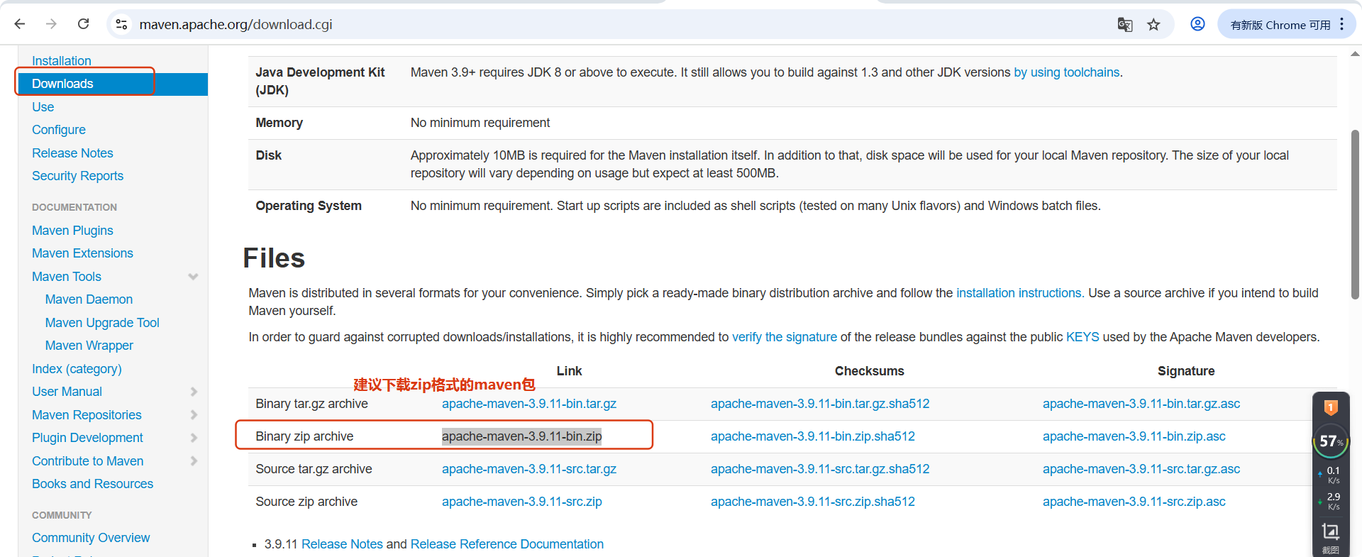Image resolution: width=1362 pixels, height=557 pixels.
Task: Click the 'Files' section heading
Action: coord(274,258)
